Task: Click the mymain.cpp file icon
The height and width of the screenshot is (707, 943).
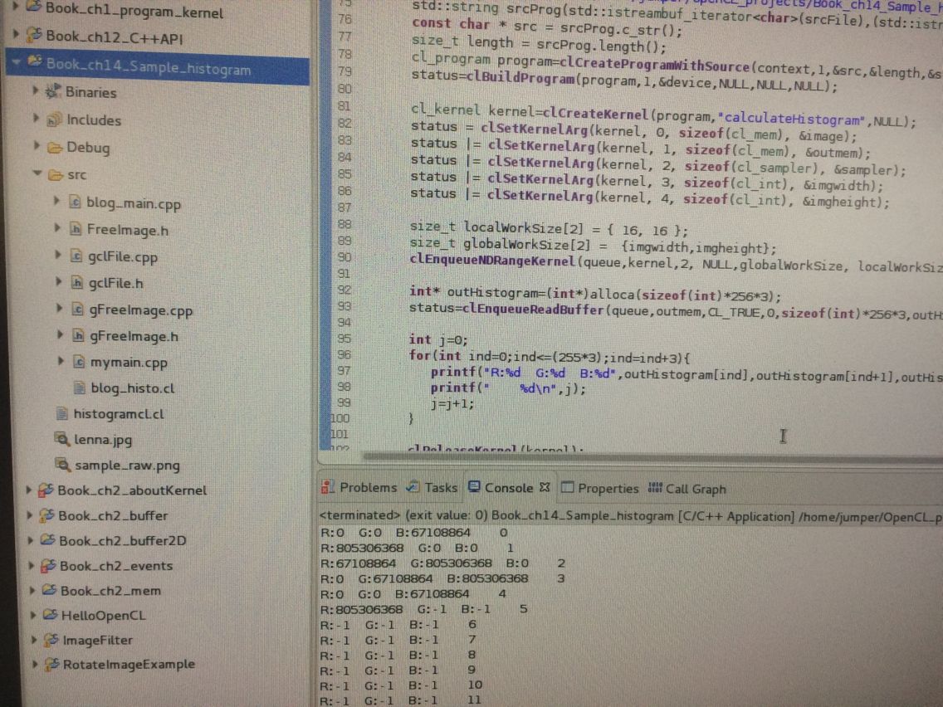Action: coord(79,362)
